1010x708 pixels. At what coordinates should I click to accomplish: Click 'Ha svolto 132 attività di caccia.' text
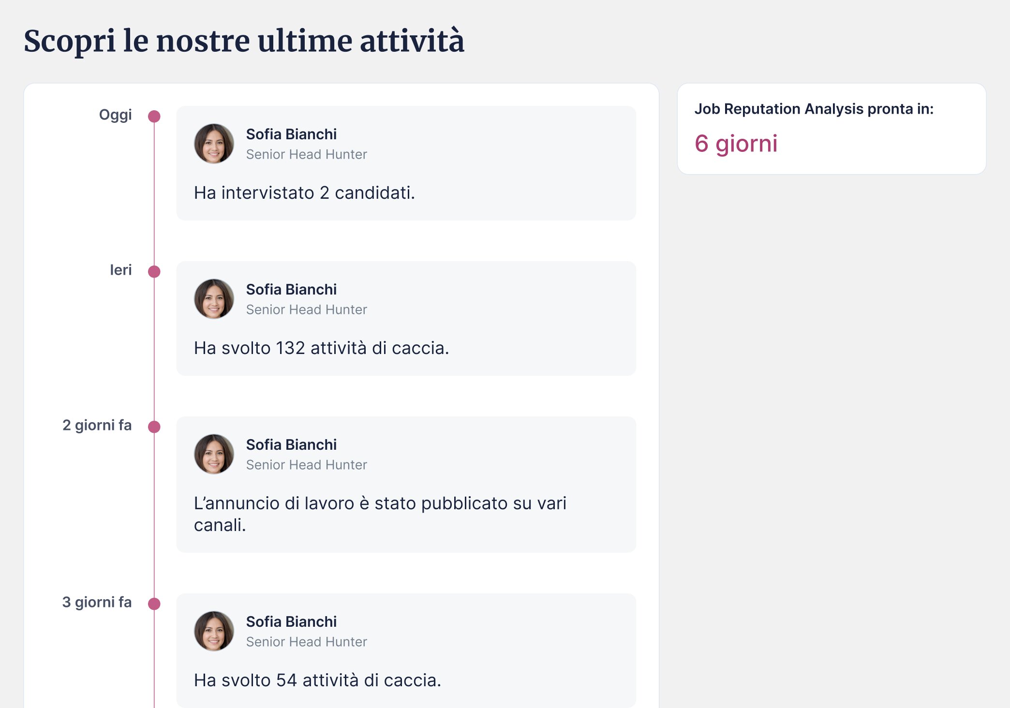pyautogui.click(x=321, y=348)
